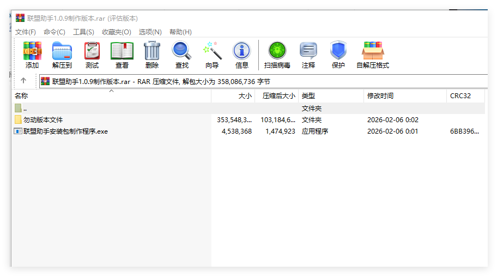Click the 文件夹 type cell of 勿动版本文件

[x=312, y=120]
